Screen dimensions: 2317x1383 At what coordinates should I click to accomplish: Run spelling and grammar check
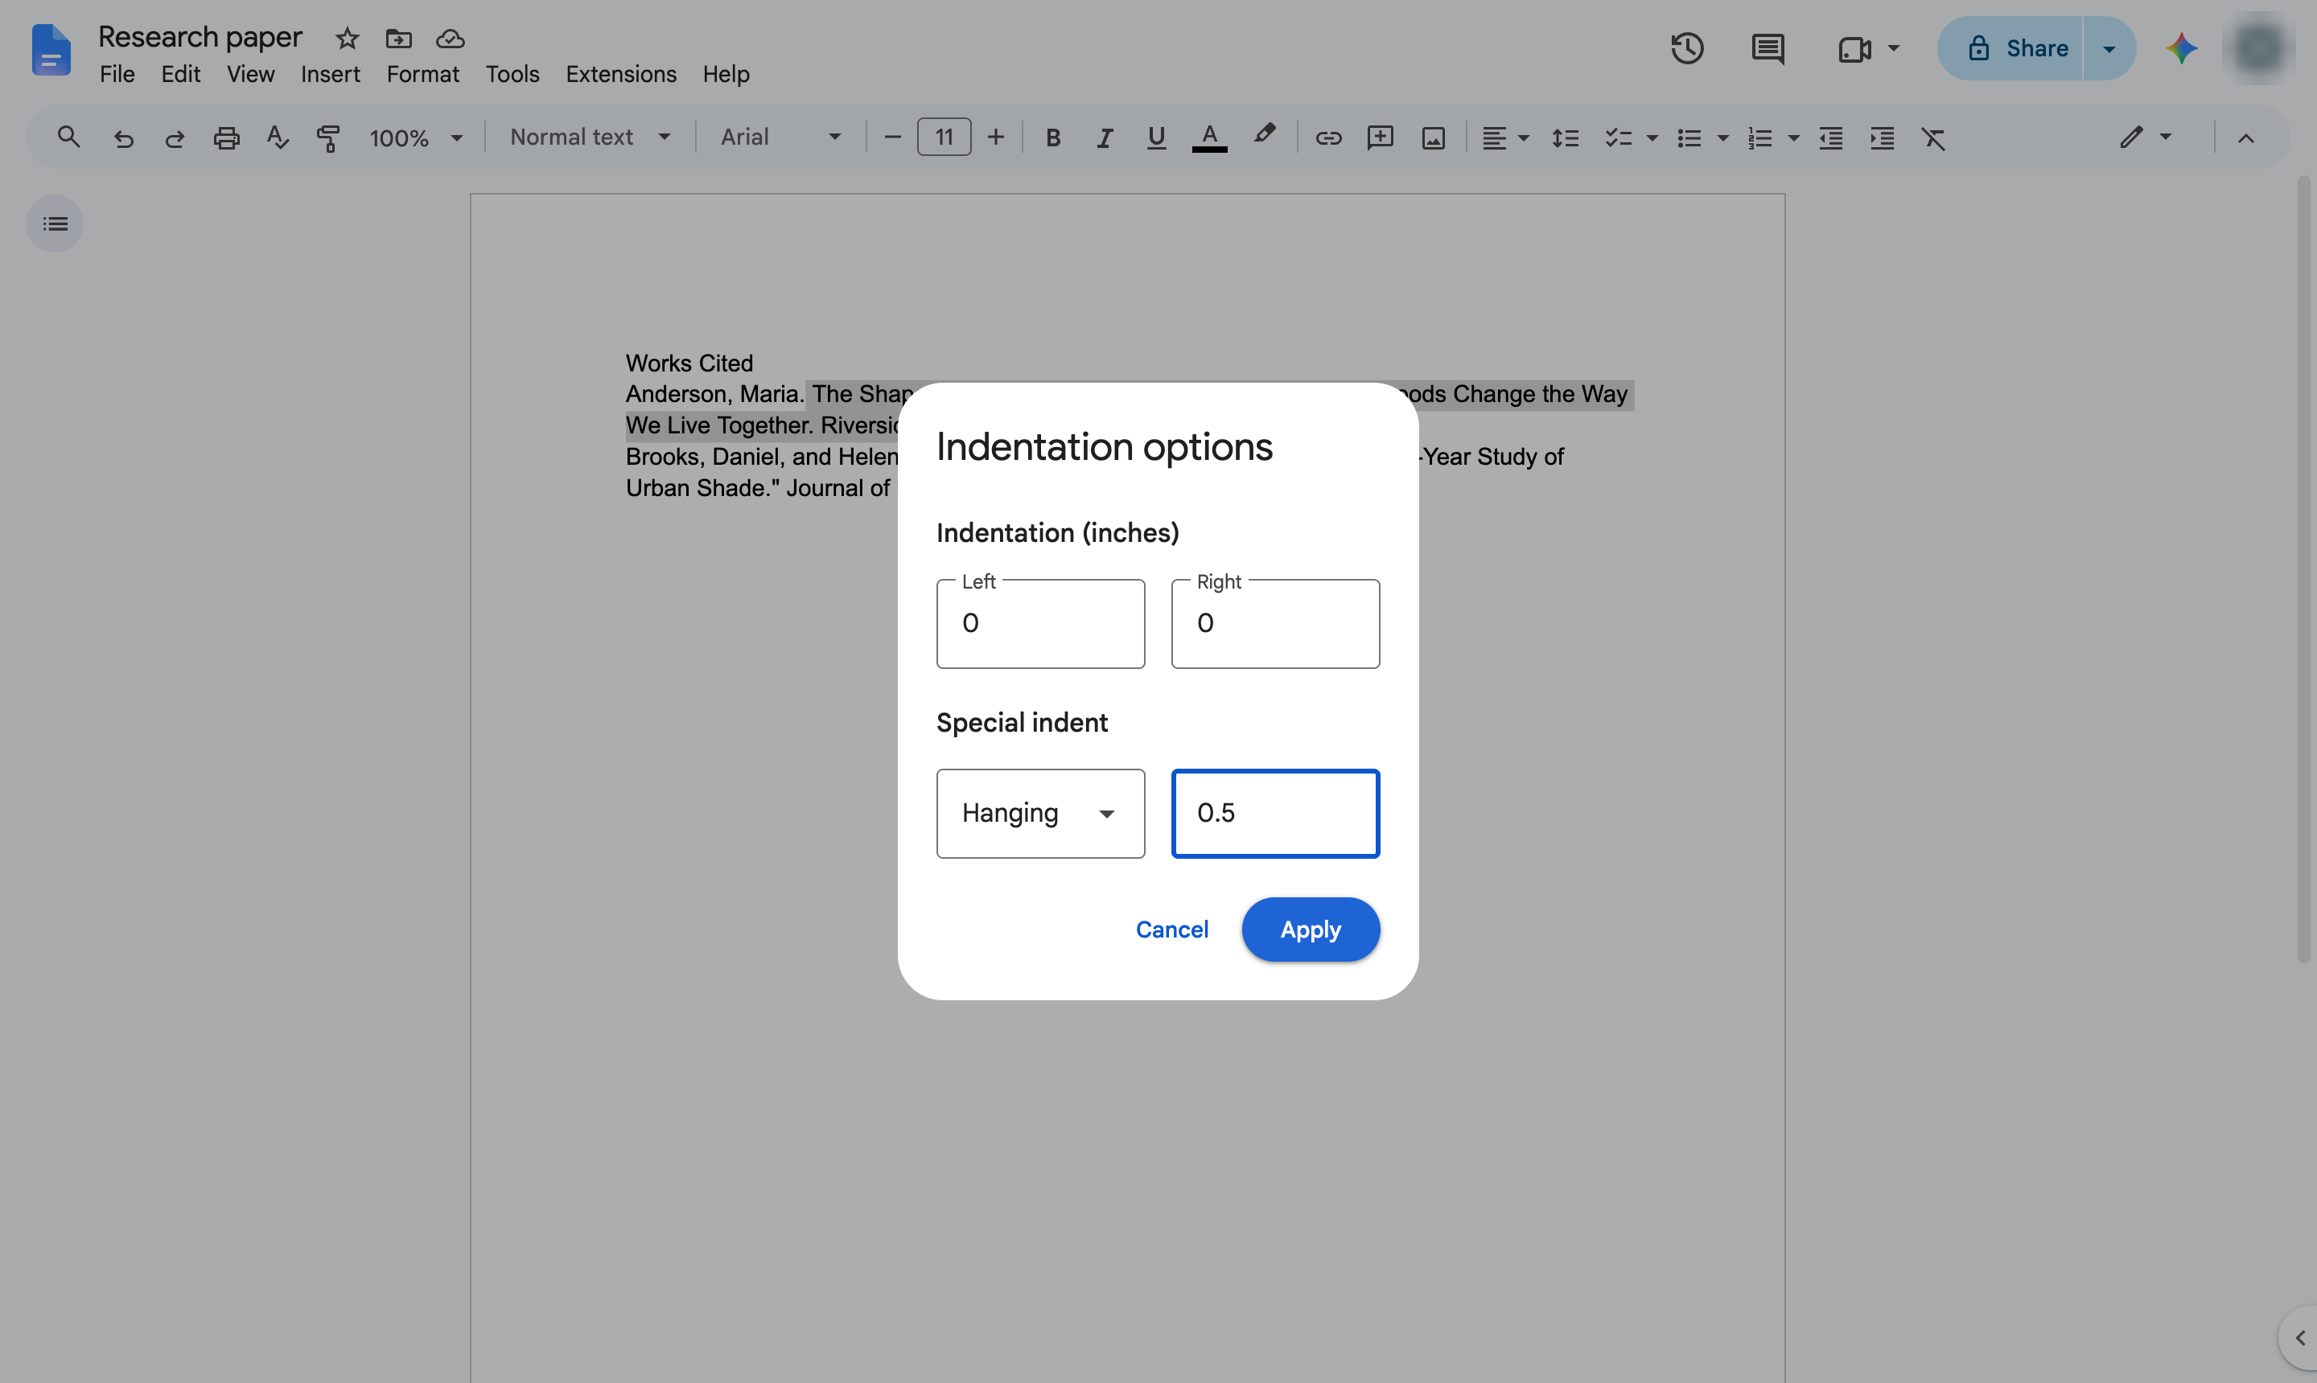(277, 138)
